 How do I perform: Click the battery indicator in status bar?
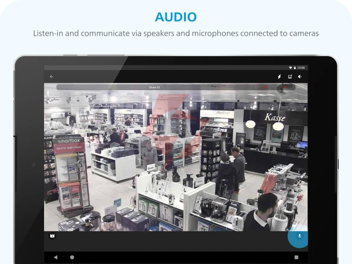pos(295,68)
